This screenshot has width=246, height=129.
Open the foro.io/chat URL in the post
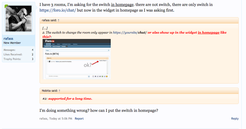[x=58, y=10]
